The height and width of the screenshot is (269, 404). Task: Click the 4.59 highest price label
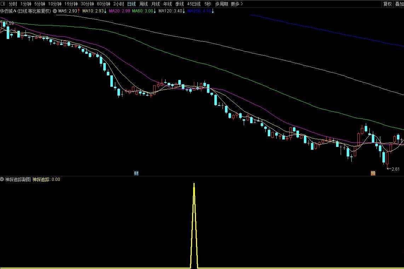click(9, 23)
